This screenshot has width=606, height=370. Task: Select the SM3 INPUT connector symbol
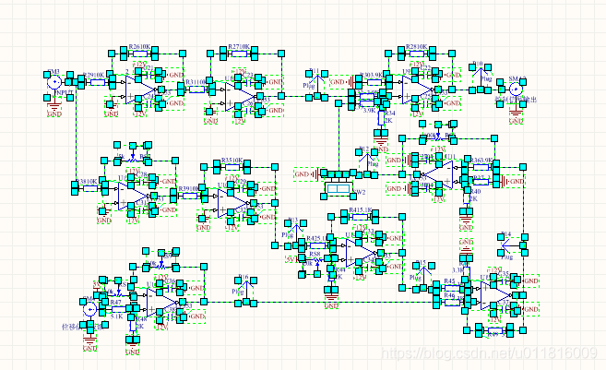[54, 82]
